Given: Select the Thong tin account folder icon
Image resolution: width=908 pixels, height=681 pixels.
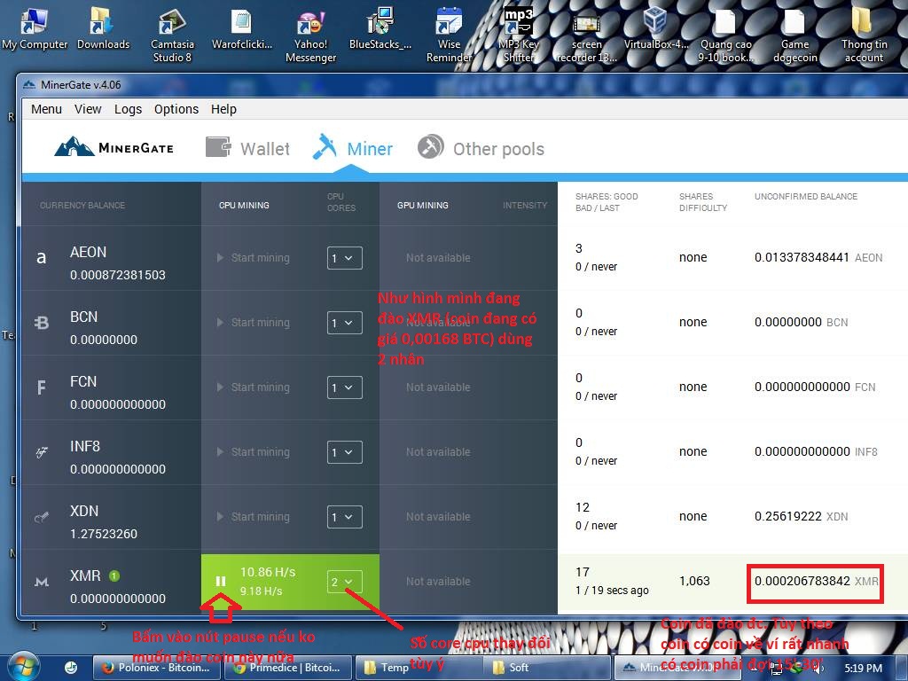Looking at the screenshot, I should (x=864, y=34).
